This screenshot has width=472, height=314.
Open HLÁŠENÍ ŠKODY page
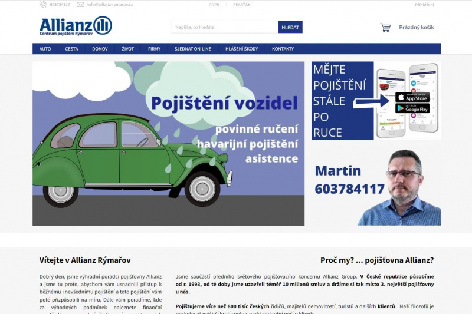[x=242, y=49]
